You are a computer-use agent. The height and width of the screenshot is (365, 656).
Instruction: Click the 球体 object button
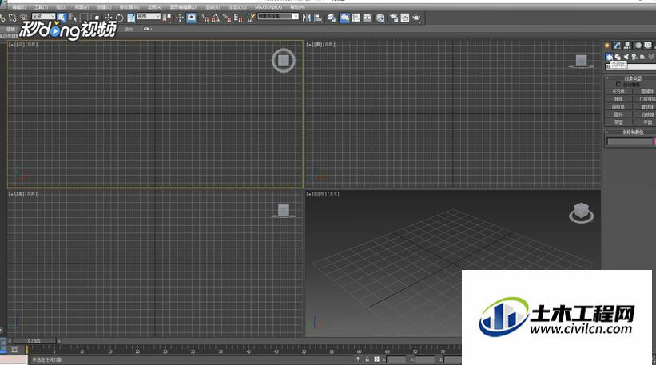click(x=618, y=99)
